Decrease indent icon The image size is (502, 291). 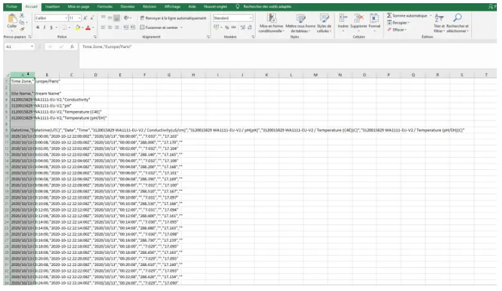[126, 28]
